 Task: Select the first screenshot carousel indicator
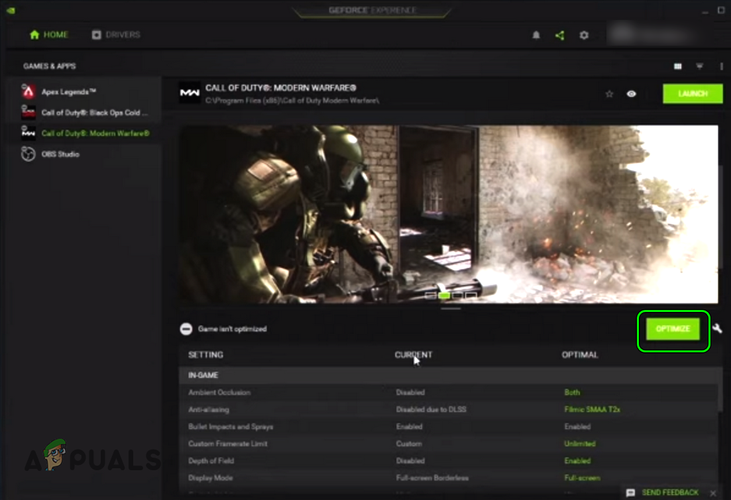point(431,295)
